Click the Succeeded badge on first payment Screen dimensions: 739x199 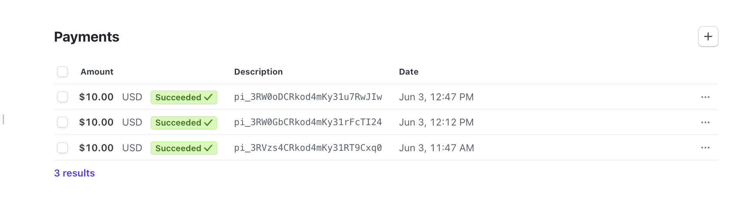(184, 97)
